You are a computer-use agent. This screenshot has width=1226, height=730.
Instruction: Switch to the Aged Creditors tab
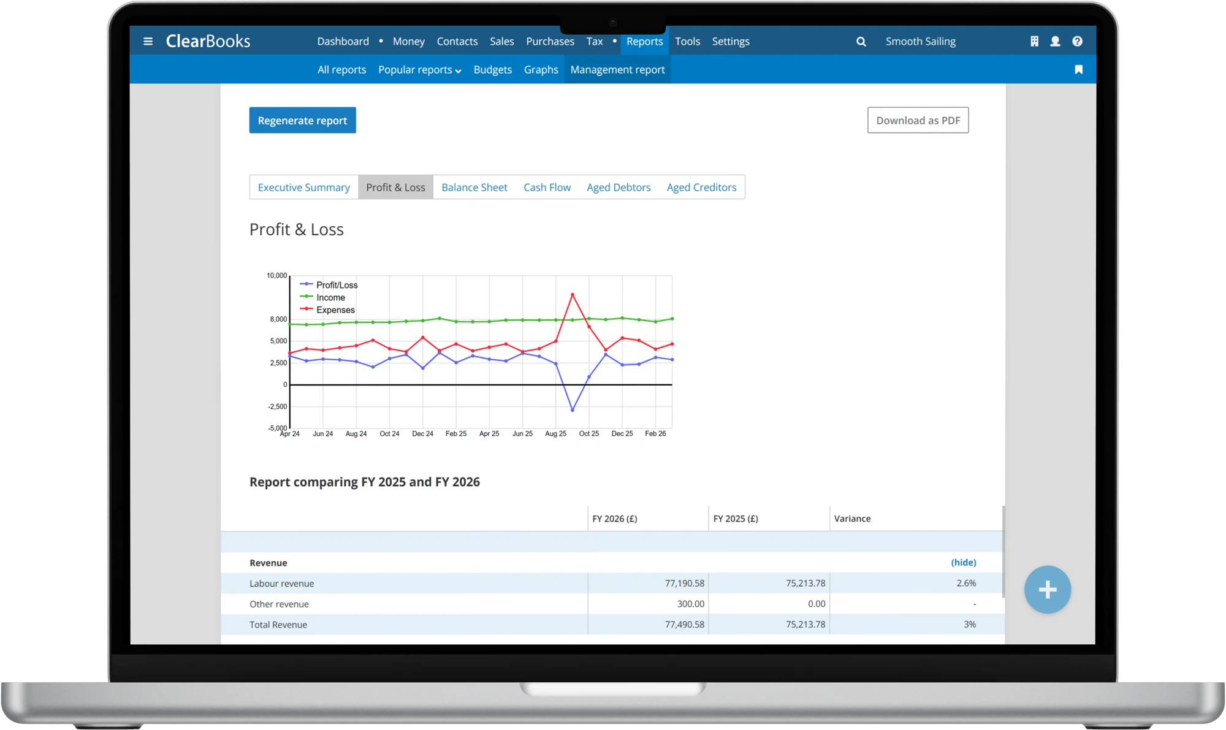[701, 187]
